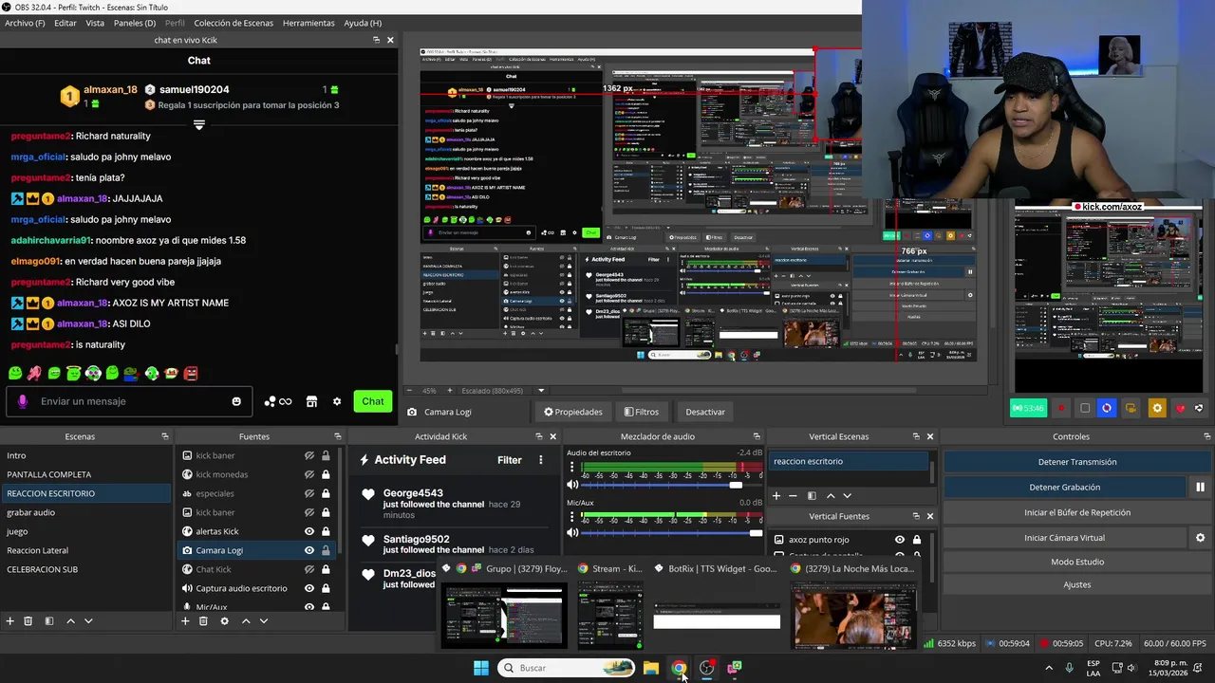The image size is (1215, 683).
Task: Move the source down in Fuentes toolbar
Action: pyautogui.click(x=264, y=621)
